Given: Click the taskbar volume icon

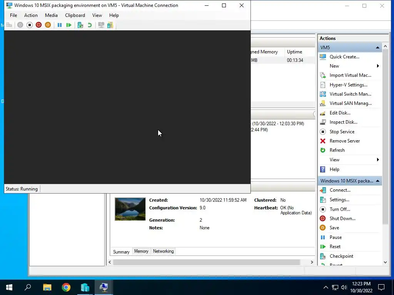Looking at the screenshot, I should (344, 287).
